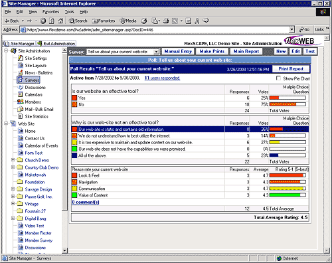The image size is (332, 263).
Task: Select the Surveys icon in tree
Action: [x=21, y=80]
